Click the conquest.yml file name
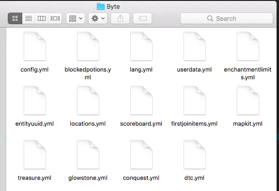Image resolution: width=279 pixels, height=191 pixels. click(x=141, y=178)
